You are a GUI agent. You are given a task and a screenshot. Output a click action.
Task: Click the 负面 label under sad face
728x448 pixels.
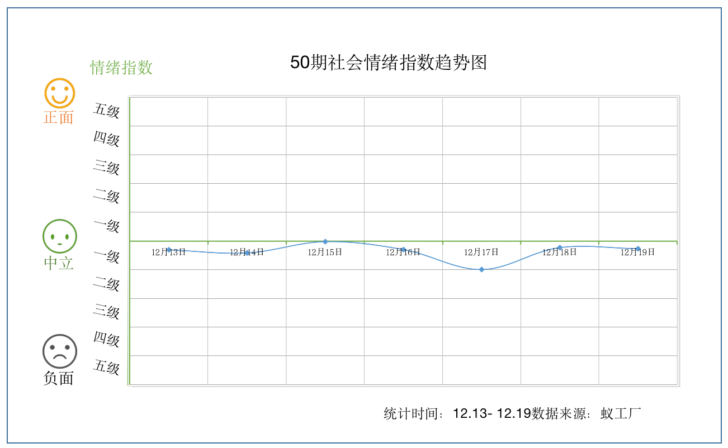pyautogui.click(x=59, y=378)
